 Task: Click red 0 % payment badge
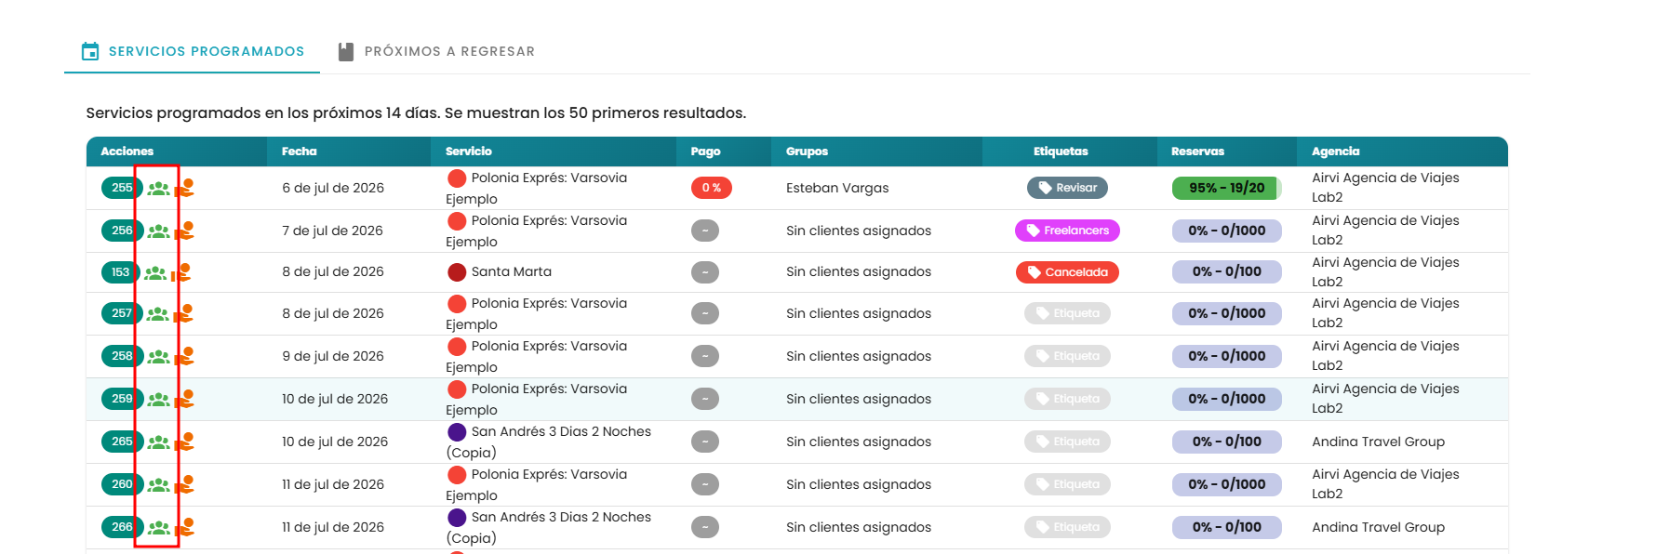tap(712, 188)
